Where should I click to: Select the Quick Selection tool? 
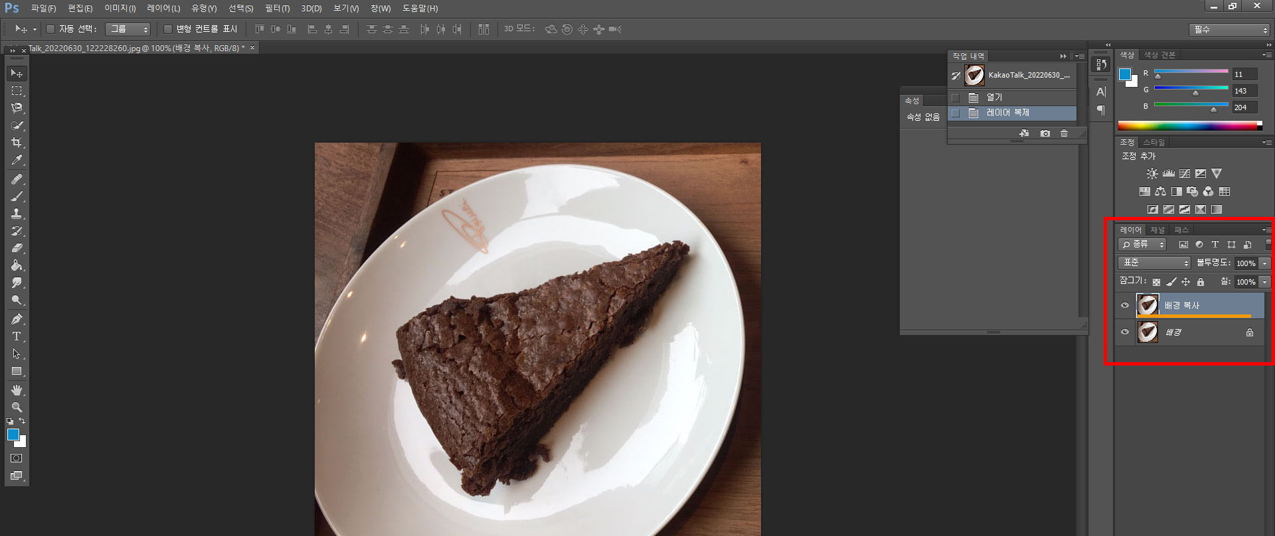17,125
